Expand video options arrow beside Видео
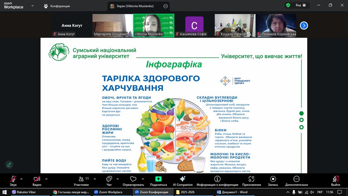 tap(46, 179)
